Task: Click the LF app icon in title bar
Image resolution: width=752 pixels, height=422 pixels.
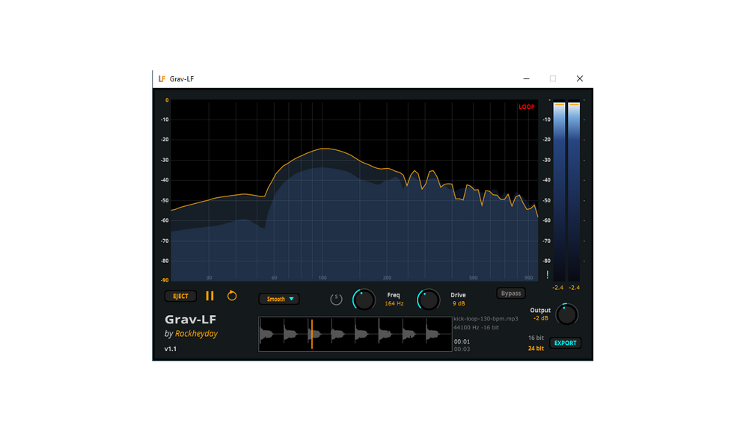Action: [x=162, y=79]
